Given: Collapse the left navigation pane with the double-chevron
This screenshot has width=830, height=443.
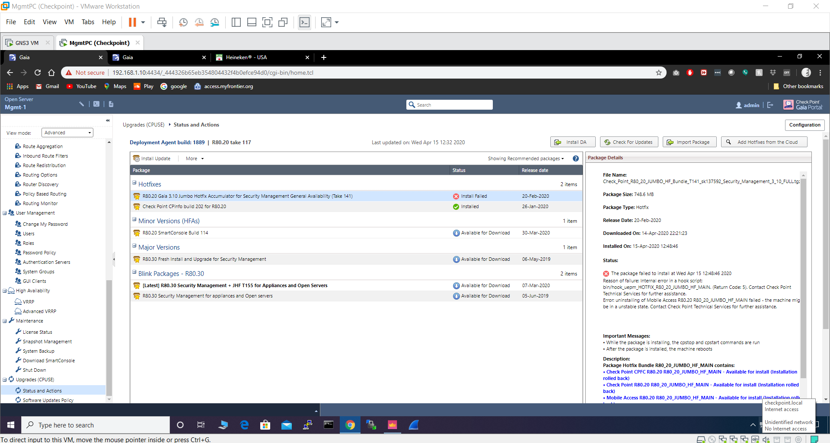Looking at the screenshot, I should pyautogui.click(x=108, y=120).
